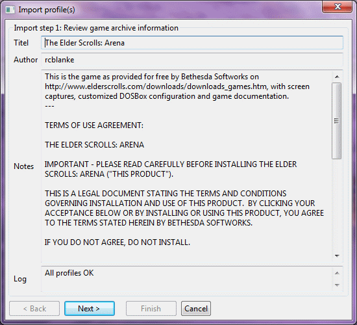
Task: Close the Import profile(s) window
Action: point(337,7)
